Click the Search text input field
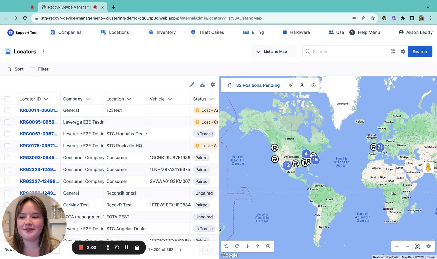The image size is (437, 259). point(349,52)
